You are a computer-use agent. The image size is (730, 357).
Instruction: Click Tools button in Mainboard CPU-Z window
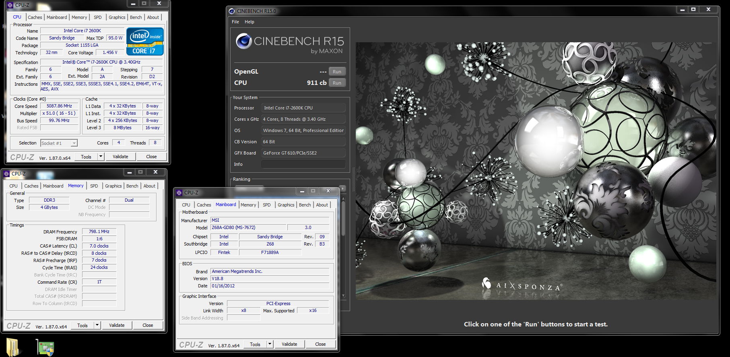click(x=255, y=344)
